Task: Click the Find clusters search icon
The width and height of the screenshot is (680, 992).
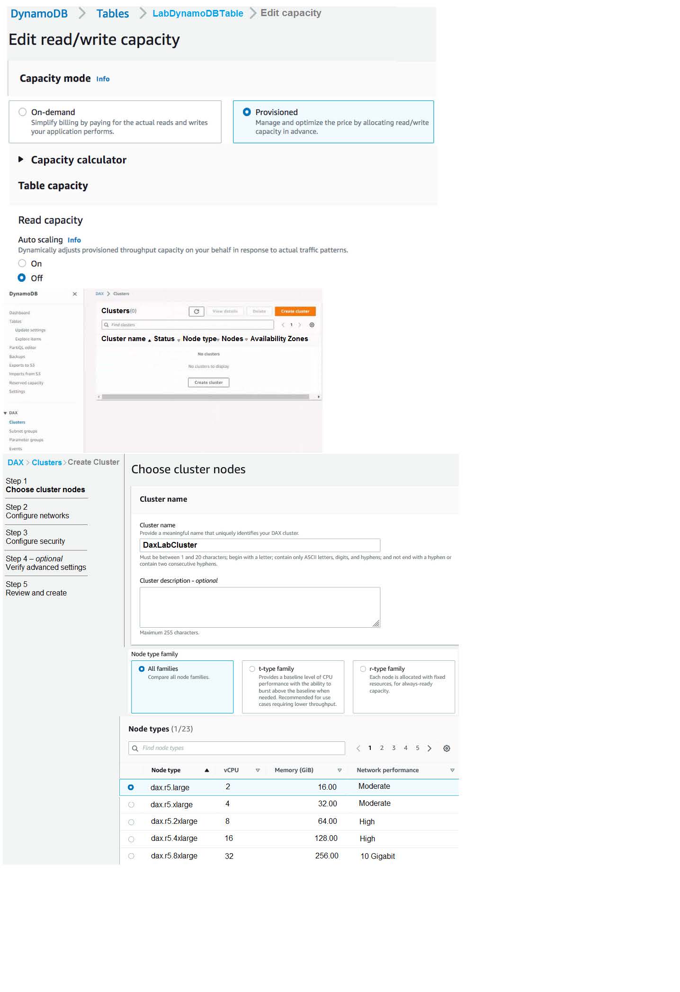Action: click(x=107, y=325)
